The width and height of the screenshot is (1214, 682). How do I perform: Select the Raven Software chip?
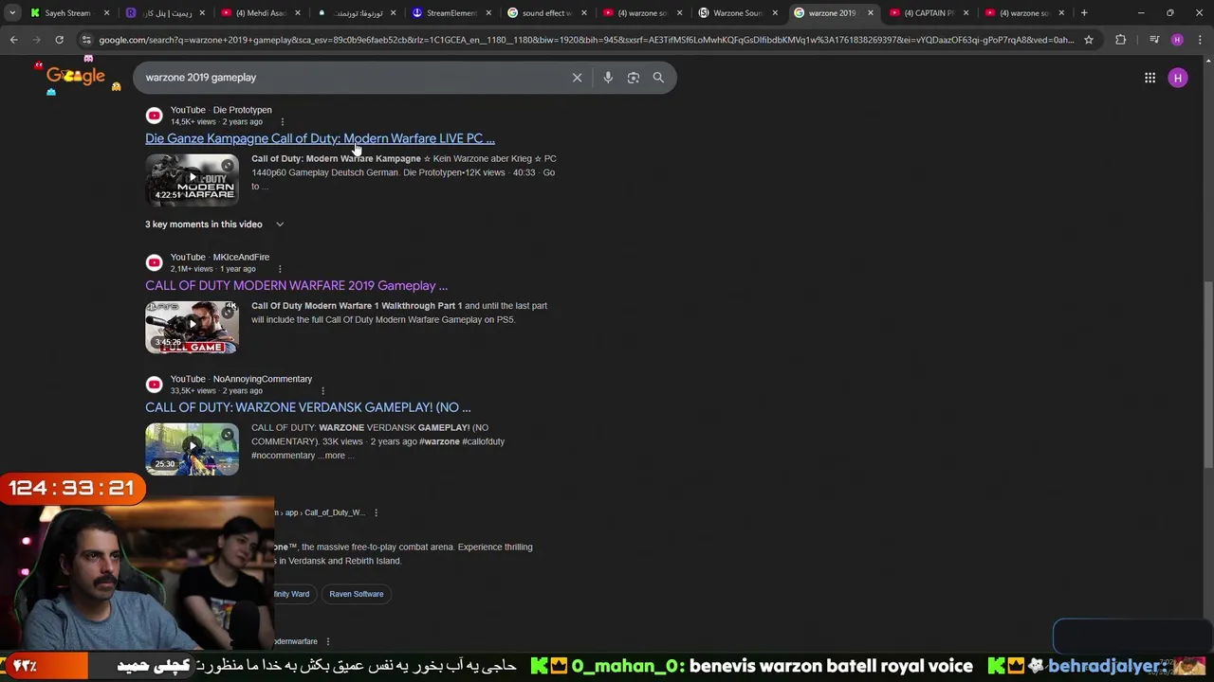[x=357, y=594]
